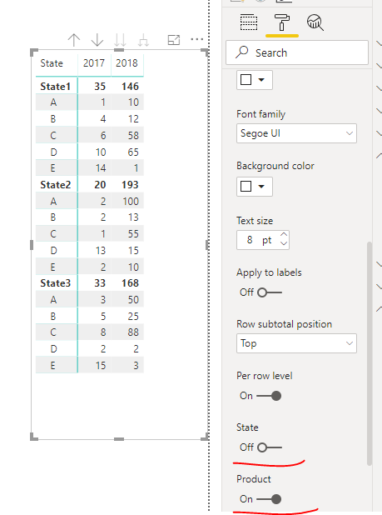Open the Analytics magnifier tab
Screen dimensions: 382x515
[315, 22]
